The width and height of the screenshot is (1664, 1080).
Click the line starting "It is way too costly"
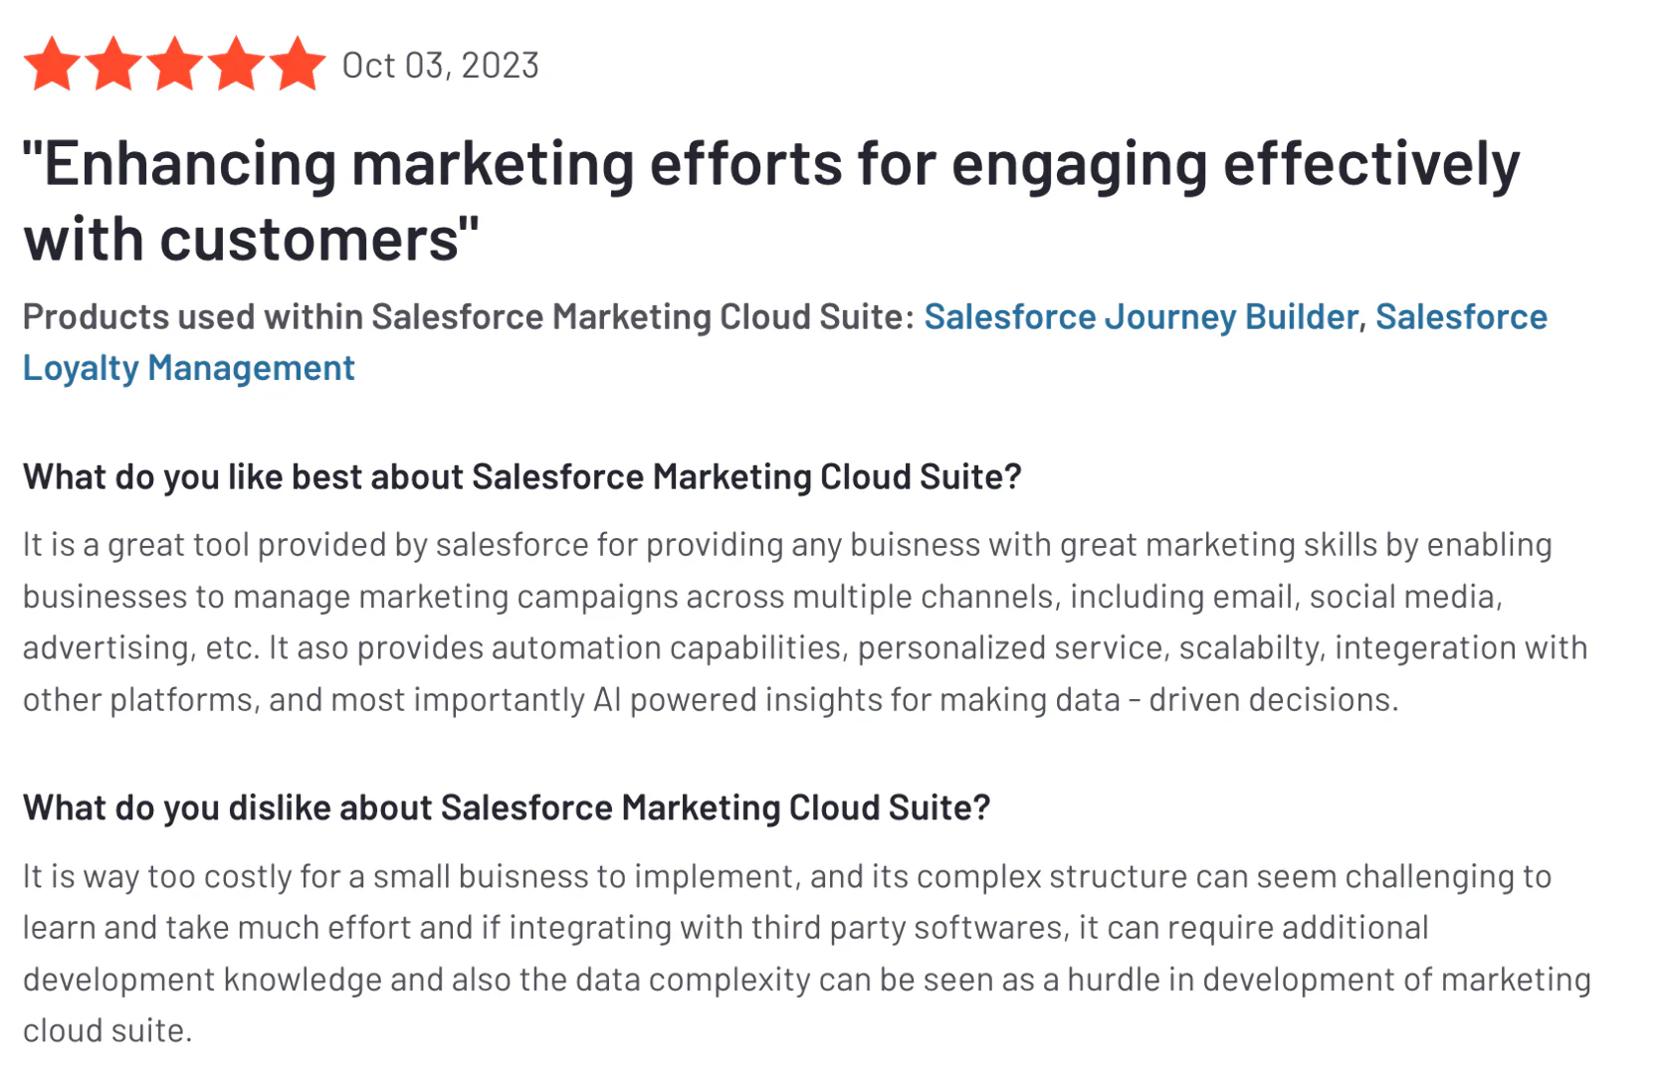786,876
